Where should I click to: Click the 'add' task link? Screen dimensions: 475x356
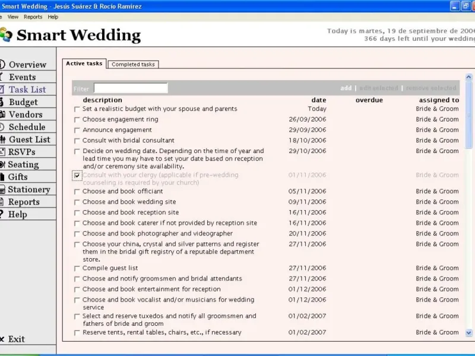pos(346,88)
